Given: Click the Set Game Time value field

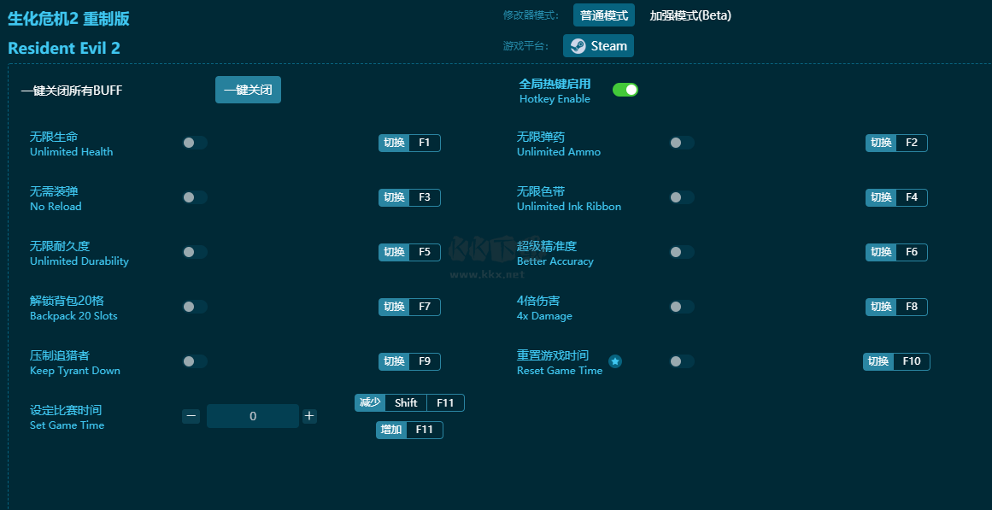Looking at the screenshot, I should [x=253, y=416].
